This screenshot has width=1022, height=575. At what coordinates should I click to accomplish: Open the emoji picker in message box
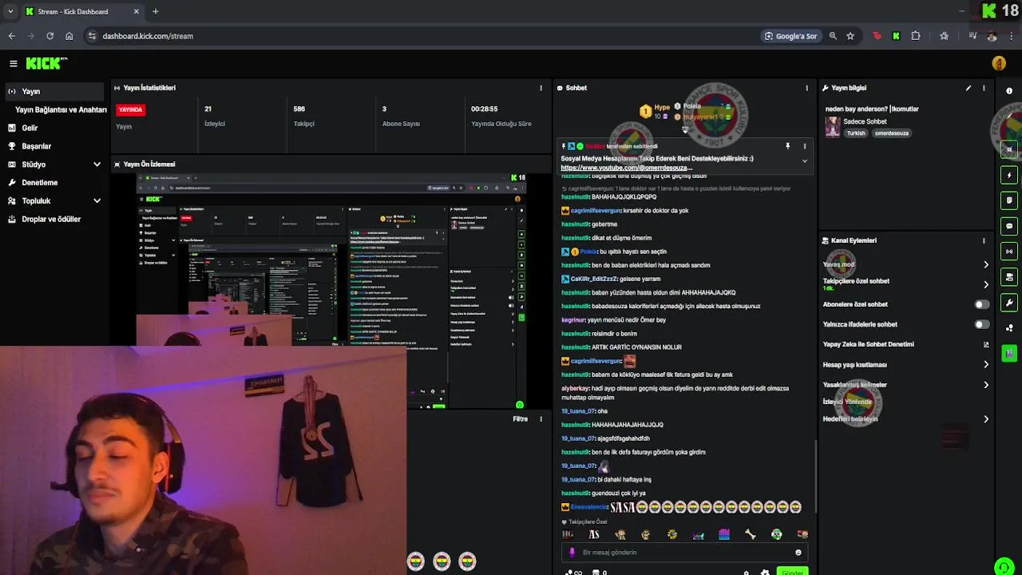(x=798, y=553)
